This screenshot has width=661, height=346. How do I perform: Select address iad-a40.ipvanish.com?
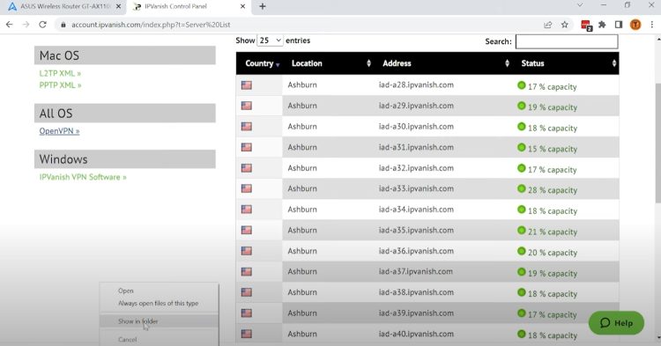[x=416, y=334]
